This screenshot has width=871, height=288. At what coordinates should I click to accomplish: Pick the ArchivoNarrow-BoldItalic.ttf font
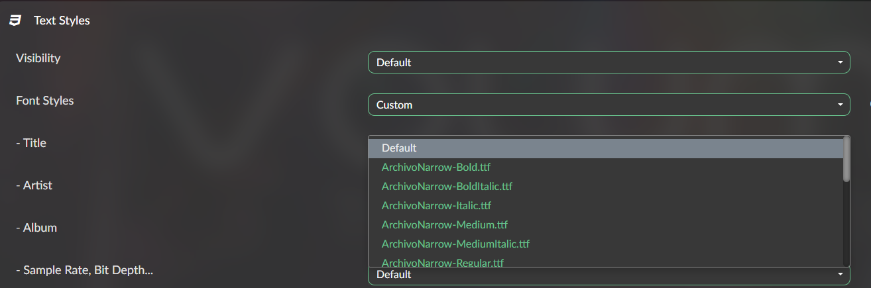[x=447, y=186]
